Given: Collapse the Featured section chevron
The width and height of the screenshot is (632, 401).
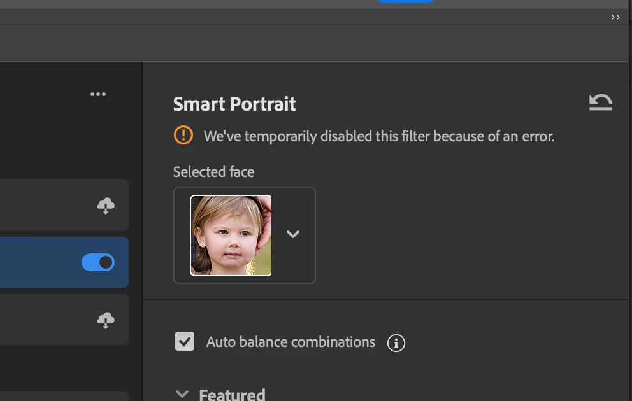Looking at the screenshot, I should (182, 394).
